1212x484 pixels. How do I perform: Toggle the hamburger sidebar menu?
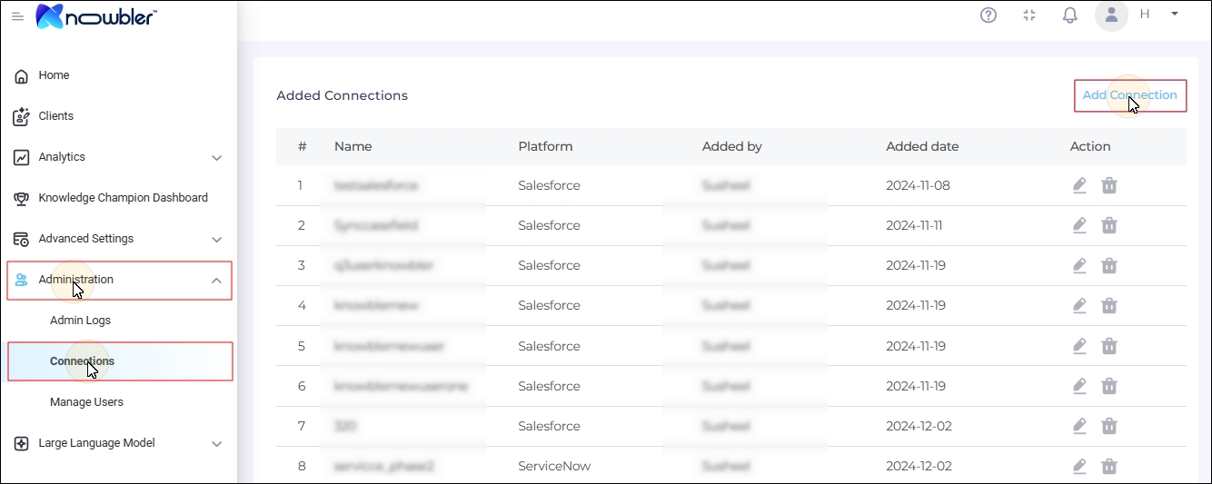tap(17, 16)
